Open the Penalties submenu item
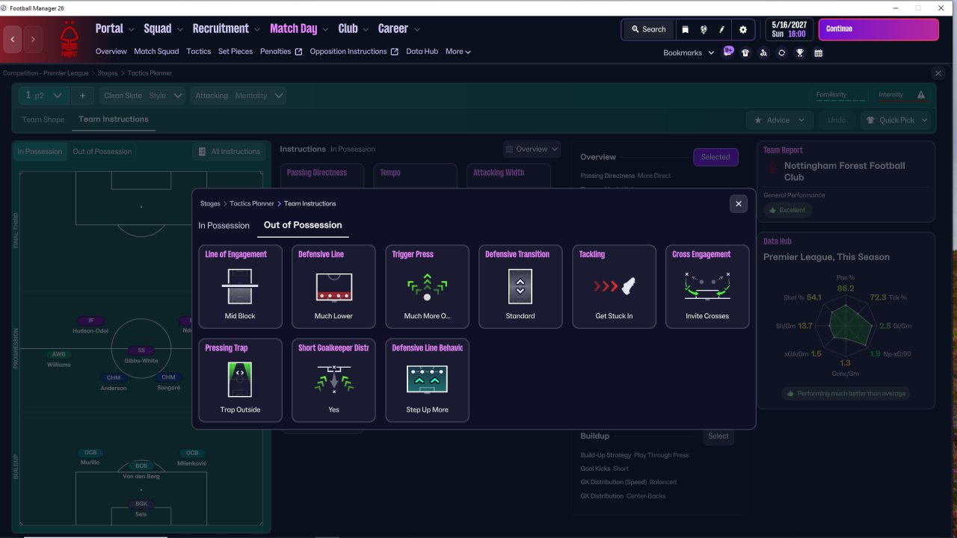Viewport: 957px width, 538px height. point(281,52)
